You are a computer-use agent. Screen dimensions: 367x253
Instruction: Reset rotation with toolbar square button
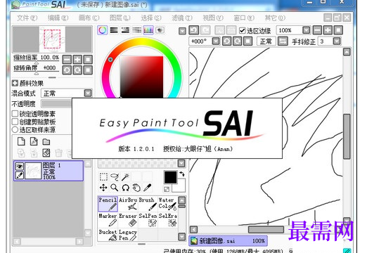pos(248,41)
